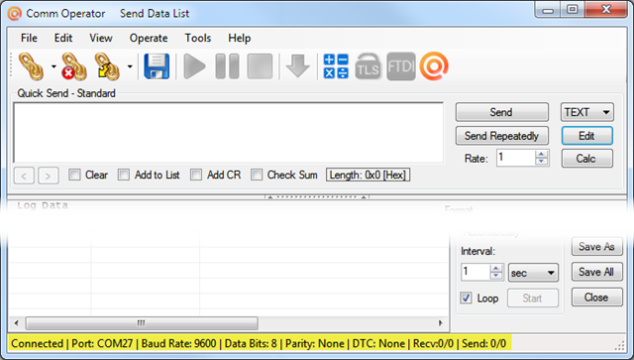Open connection via gold chain icon
The height and width of the screenshot is (360, 634).
(31, 66)
